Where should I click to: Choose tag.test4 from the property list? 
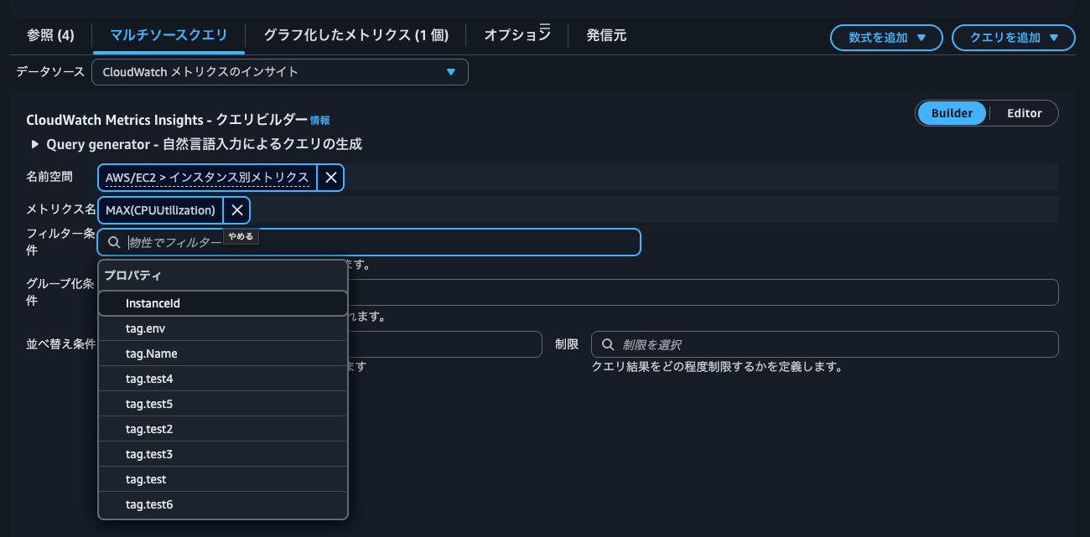coord(223,379)
